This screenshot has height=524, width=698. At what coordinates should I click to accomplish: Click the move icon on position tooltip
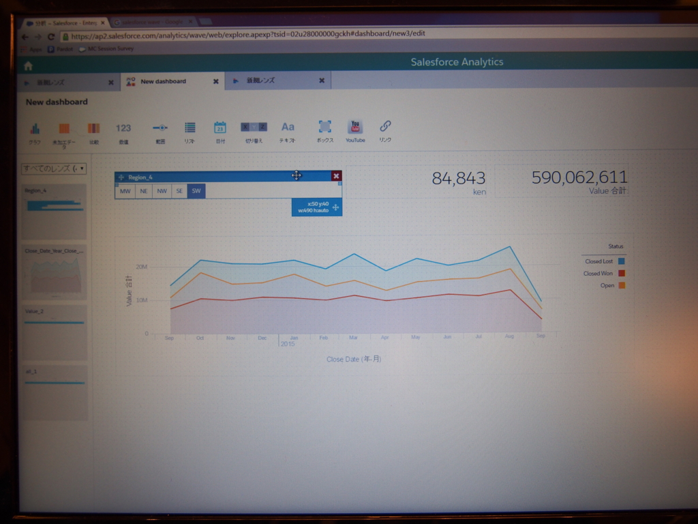pos(335,207)
